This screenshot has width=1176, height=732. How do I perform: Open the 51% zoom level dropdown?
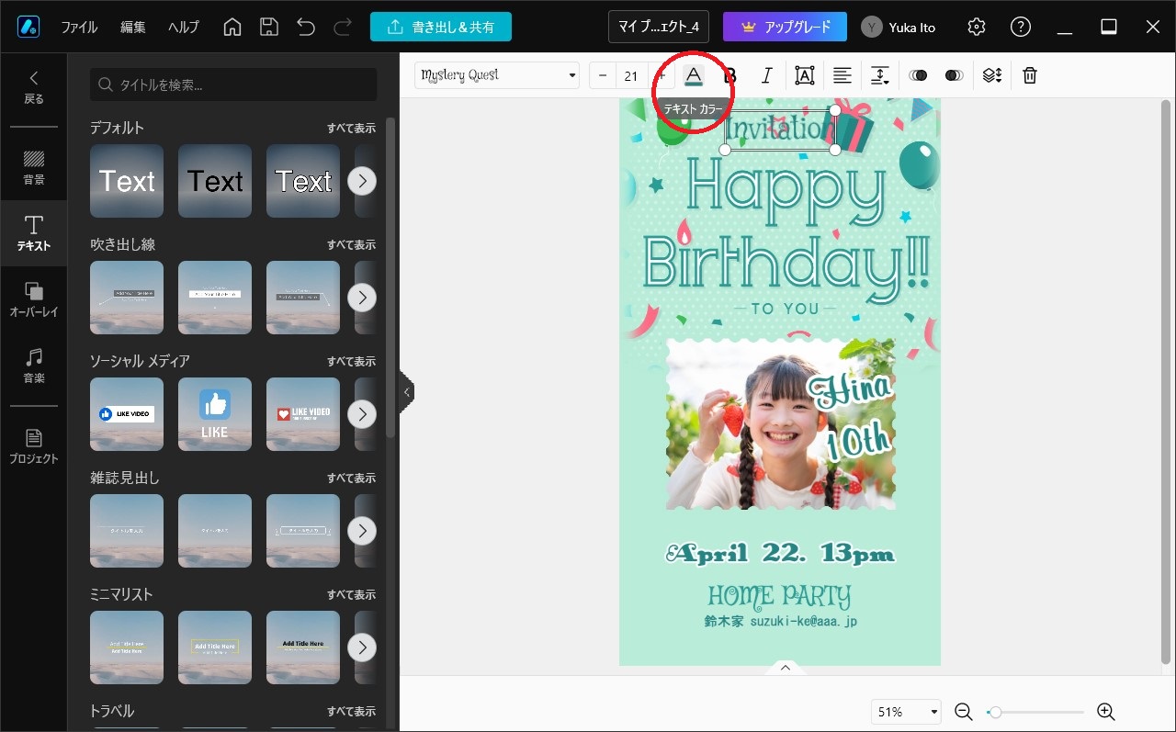[907, 712]
